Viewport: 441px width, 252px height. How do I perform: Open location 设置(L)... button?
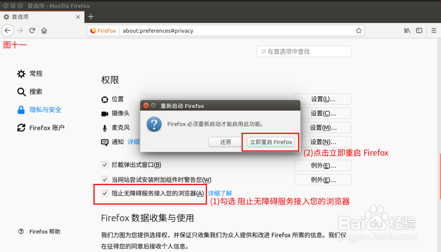coord(323,99)
